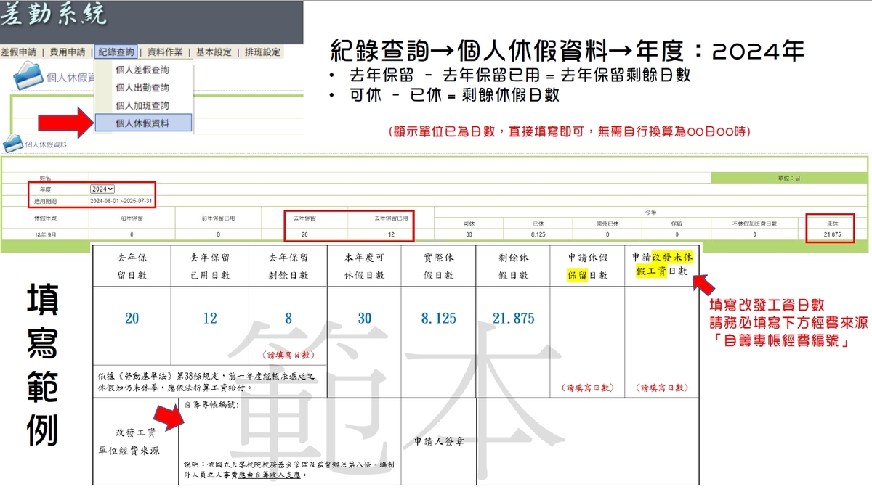Click the 申請人簽章 signature cell
The height and width of the screenshot is (492, 872).
(x=439, y=441)
